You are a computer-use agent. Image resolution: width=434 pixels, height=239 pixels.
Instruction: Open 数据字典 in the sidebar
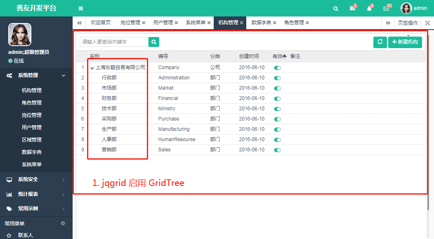(x=31, y=152)
